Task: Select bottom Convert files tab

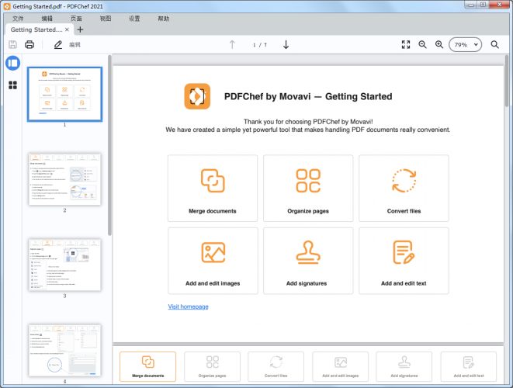Action: tap(276, 366)
